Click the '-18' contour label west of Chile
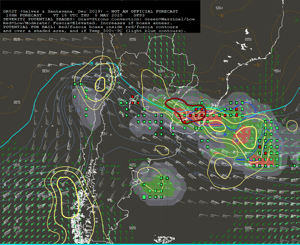 [76, 110]
